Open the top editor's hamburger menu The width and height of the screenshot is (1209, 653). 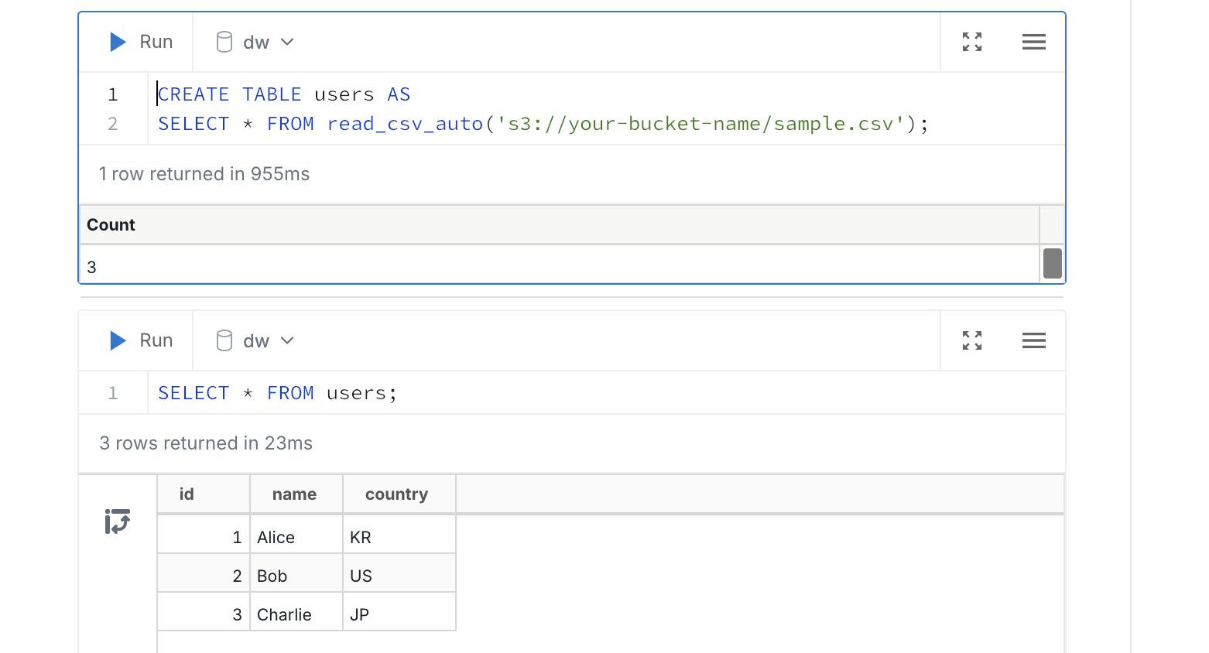tap(1034, 42)
